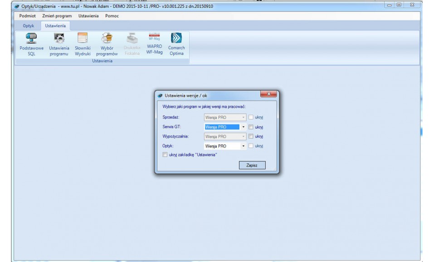Click the Drukarka Fiskalna printer icon
The height and width of the screenshot is (262, 434).
(x=132, y=39)
